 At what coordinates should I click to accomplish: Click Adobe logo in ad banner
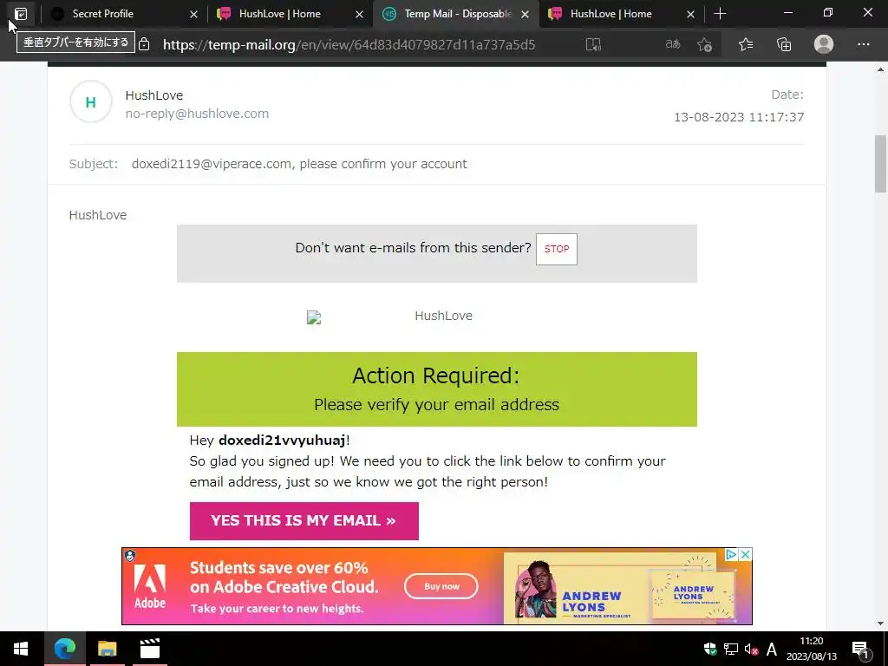point(149,587)
